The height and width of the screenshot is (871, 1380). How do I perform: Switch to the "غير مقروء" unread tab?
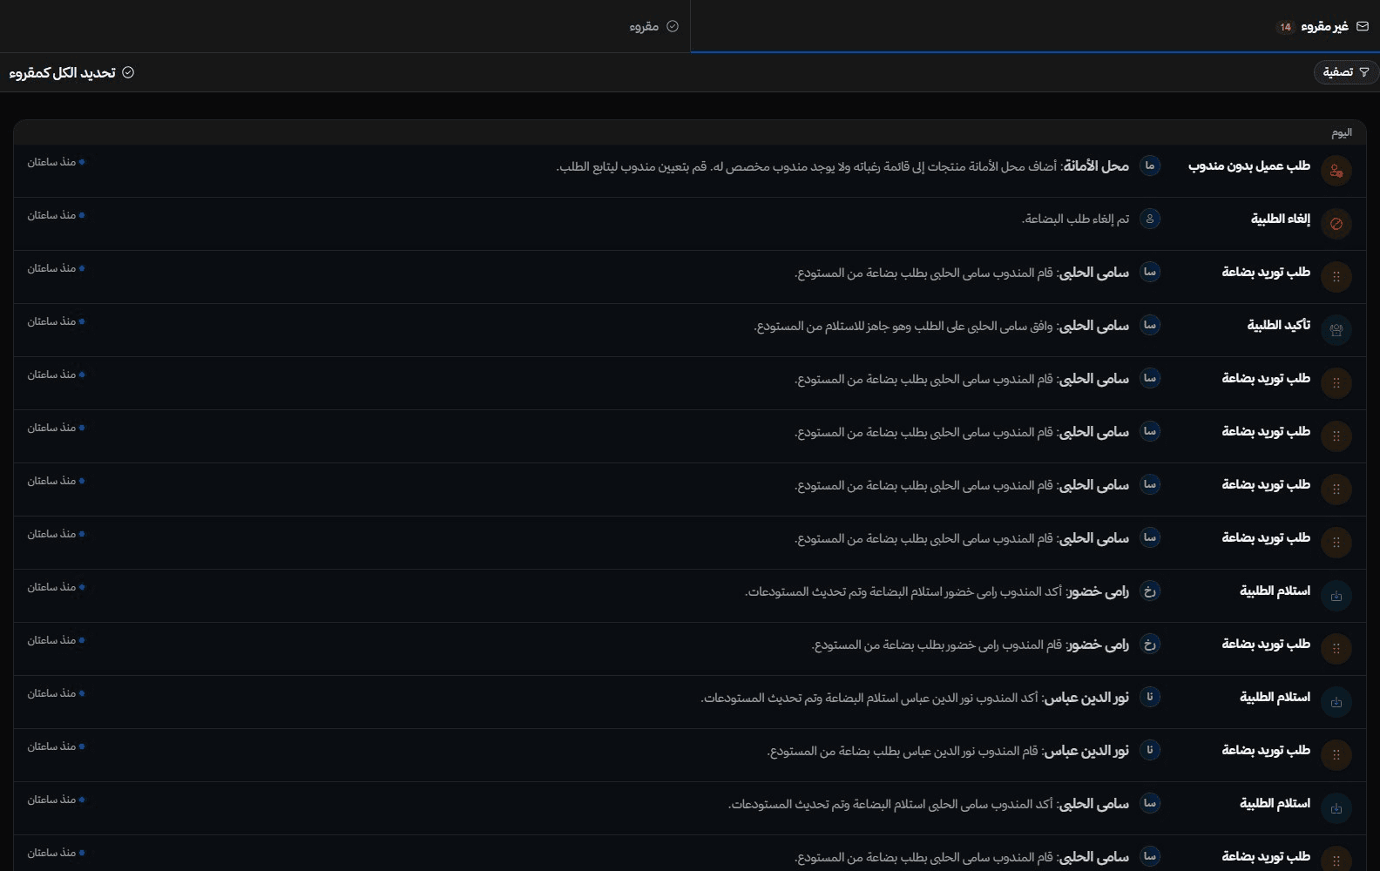coord(1035,26)
